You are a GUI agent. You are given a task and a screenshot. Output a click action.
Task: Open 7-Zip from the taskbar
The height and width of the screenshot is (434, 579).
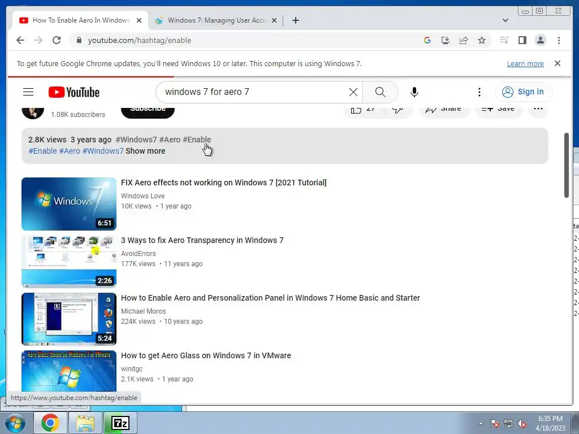[x=120, y=423]
